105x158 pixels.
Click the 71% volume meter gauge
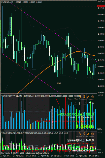pos(80,103)
